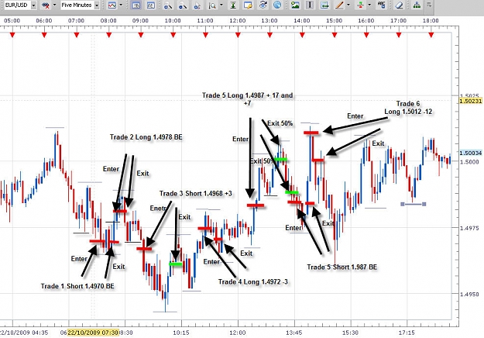Click the window with key icon
This screenshot has width=484, height=338.
pyautogui.click(x=248, y=5)
